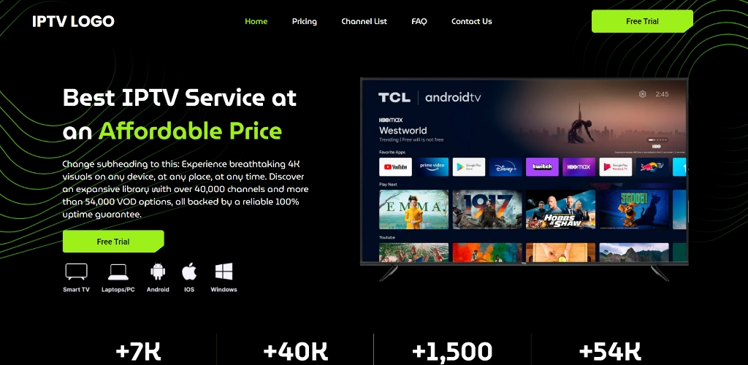
Task: Click the header Free Trial button
Action: 642,21
